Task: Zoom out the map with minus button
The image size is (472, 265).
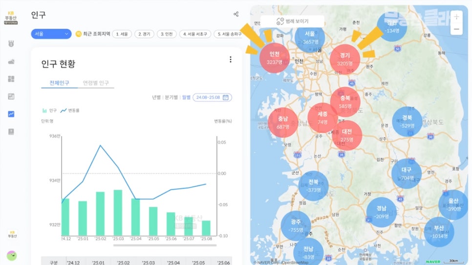Action: point(456,29)
